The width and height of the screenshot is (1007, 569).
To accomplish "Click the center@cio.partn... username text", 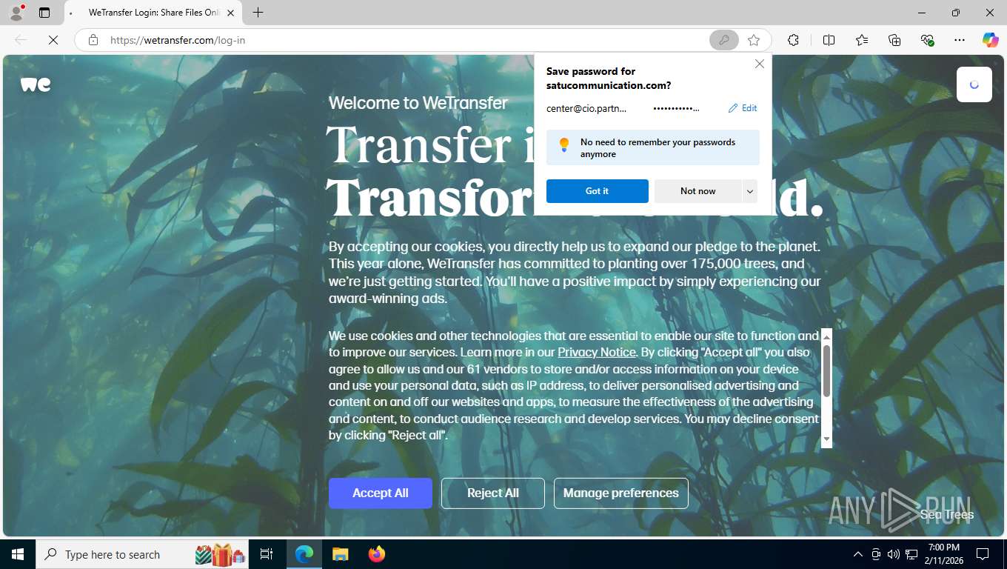I will 586,108.
